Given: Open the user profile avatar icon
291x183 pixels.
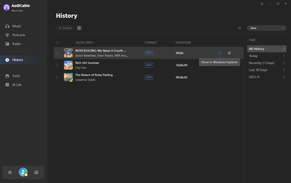Looking at the screenshot, I should (x=23, y=172).
